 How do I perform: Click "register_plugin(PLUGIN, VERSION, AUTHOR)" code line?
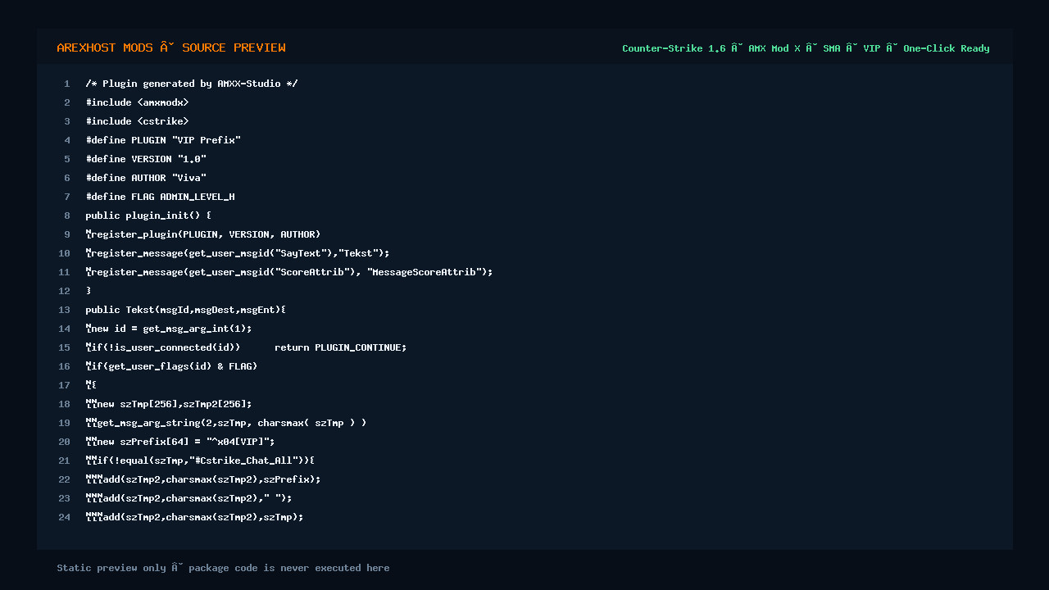point(203,234)
